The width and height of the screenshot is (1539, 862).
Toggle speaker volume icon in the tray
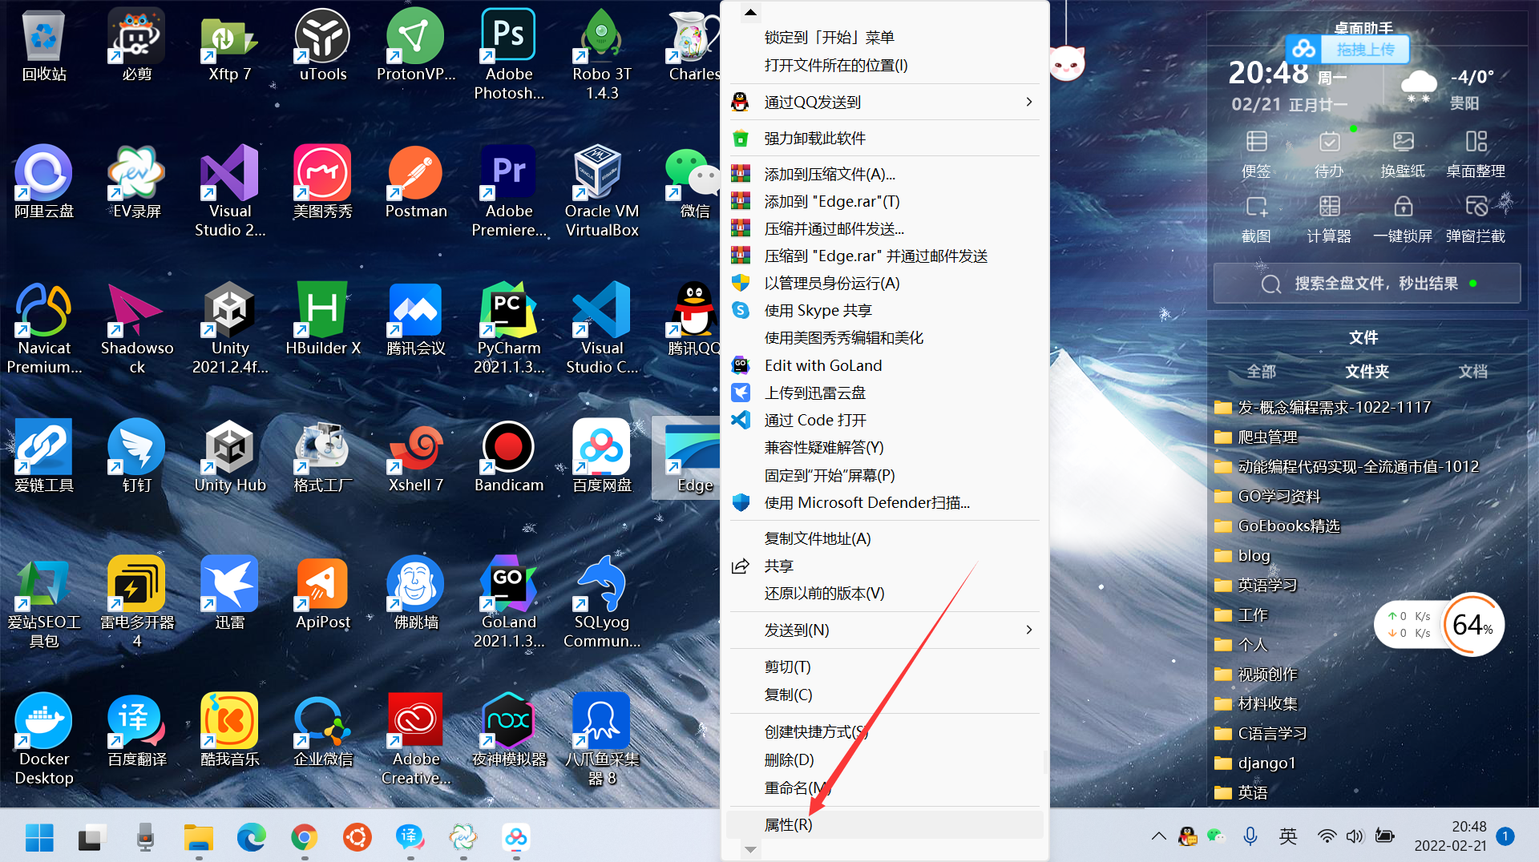click(x=1355, y=836)
